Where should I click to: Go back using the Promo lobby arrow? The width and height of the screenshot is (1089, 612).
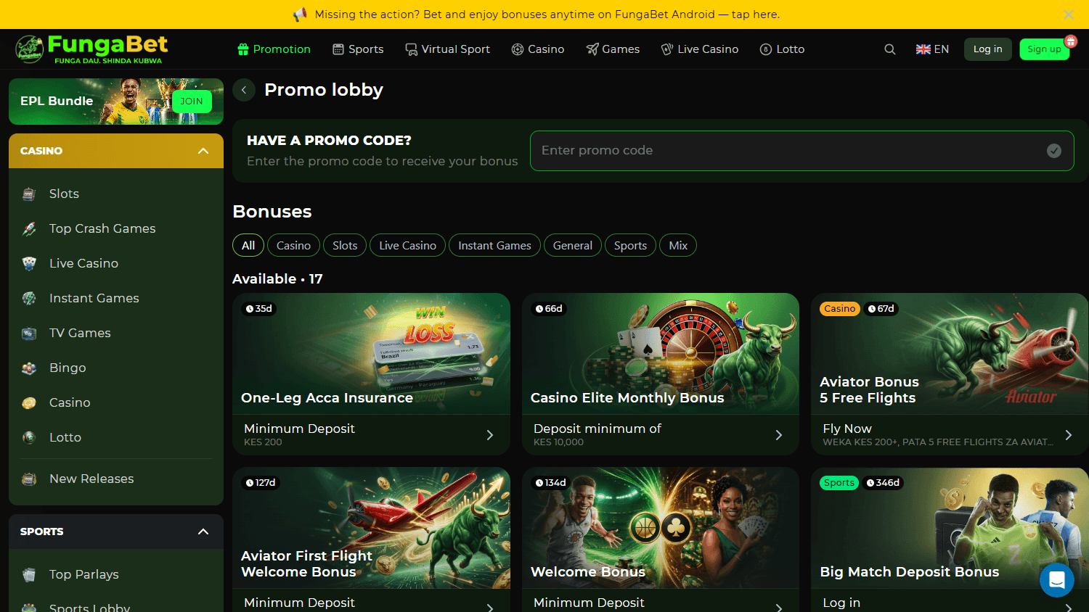[x=244, y=90]
